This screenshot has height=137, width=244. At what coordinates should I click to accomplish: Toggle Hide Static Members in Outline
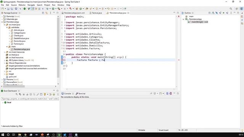[x=220, y=13]
